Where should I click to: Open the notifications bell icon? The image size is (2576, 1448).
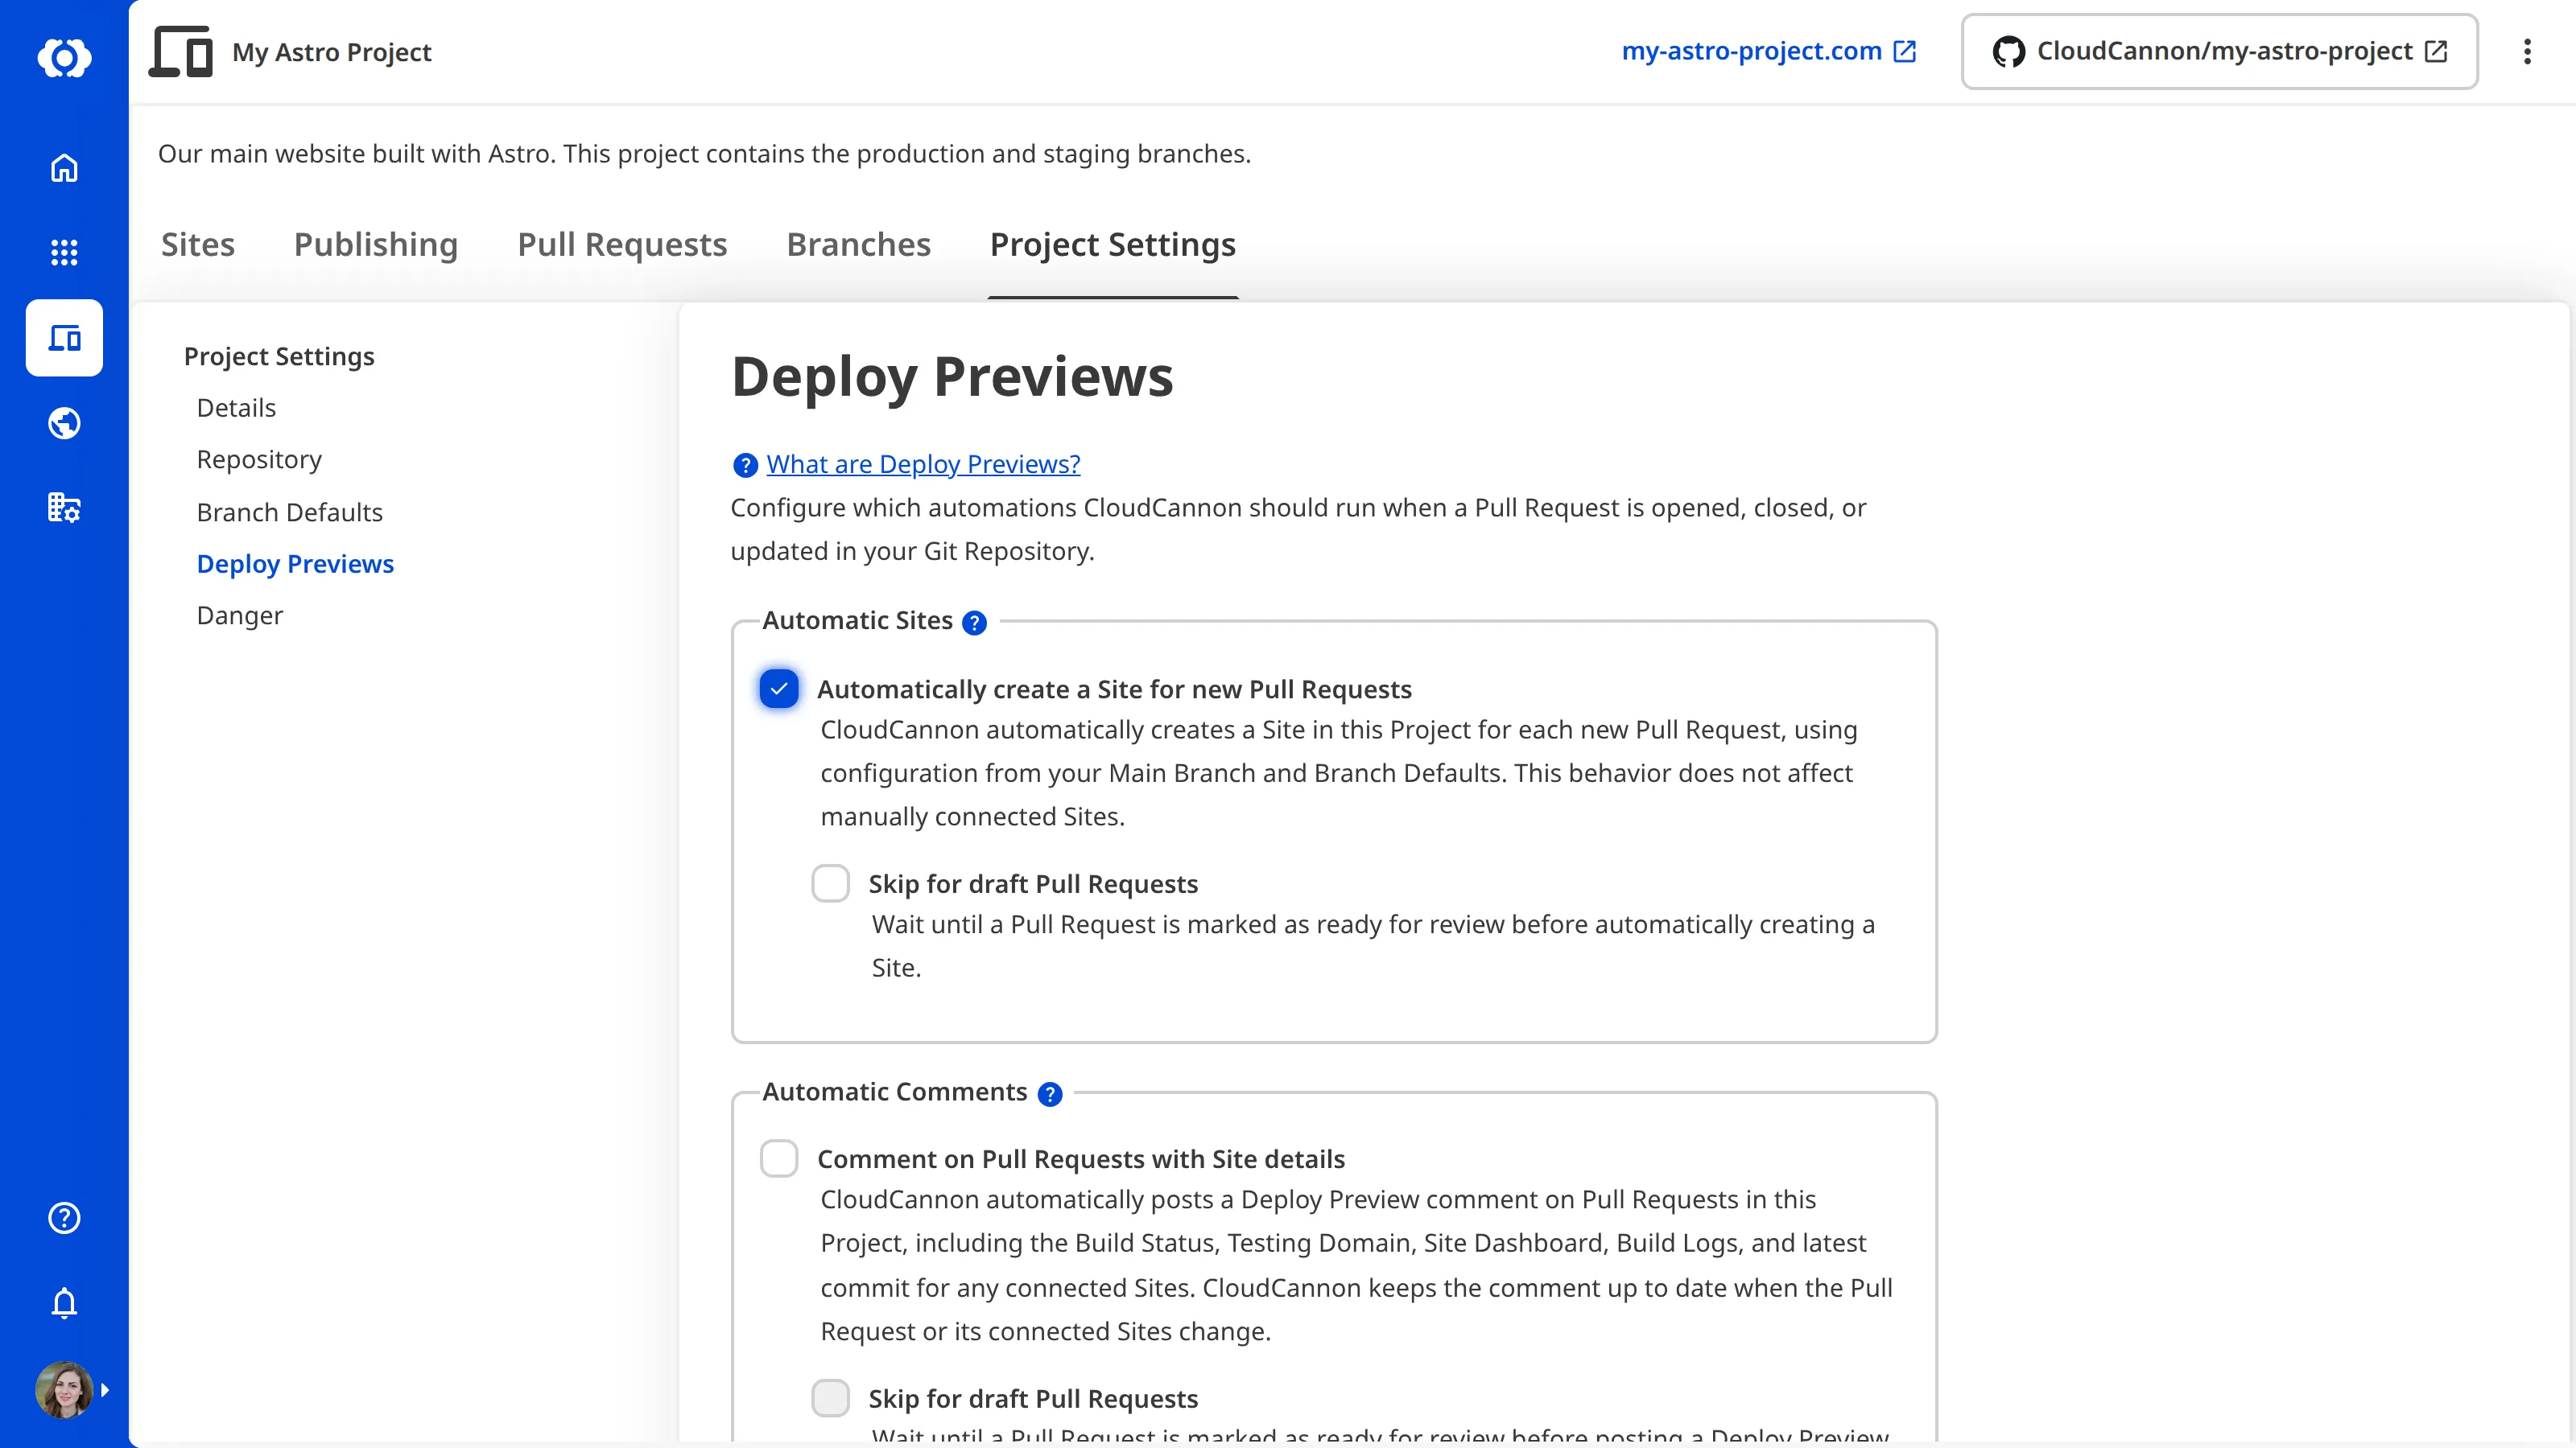click(x=64, y=1302)
